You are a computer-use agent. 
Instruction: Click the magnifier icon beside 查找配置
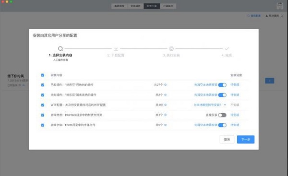(x=248, y=16)
